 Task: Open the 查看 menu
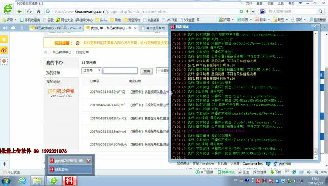click(x=259, y=4)
